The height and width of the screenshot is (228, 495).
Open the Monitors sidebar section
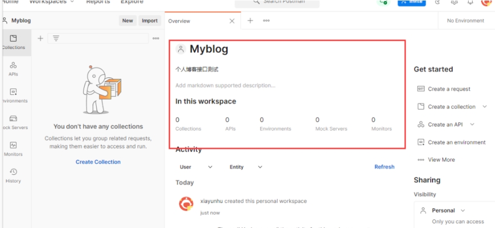point(13,149)
